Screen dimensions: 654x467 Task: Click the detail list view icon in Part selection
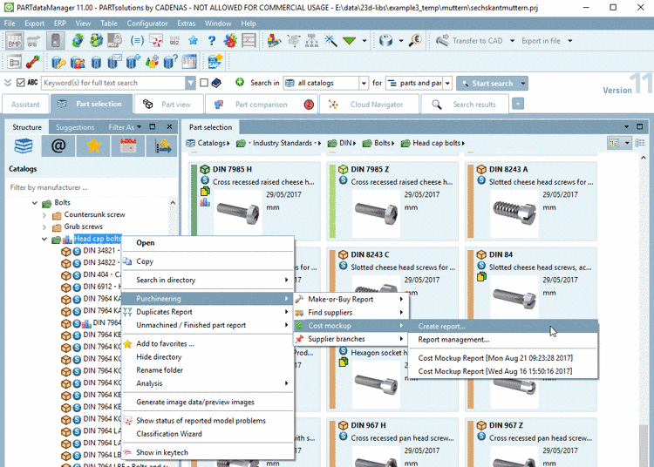[640, 143]
